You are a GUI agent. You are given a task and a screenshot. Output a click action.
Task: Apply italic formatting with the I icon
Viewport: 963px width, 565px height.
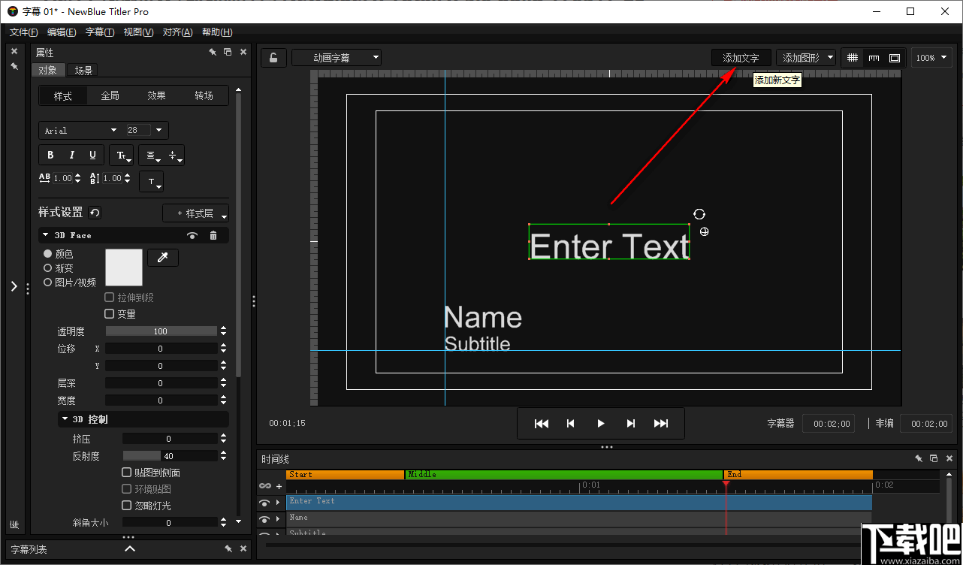click(x=71, y=155)
